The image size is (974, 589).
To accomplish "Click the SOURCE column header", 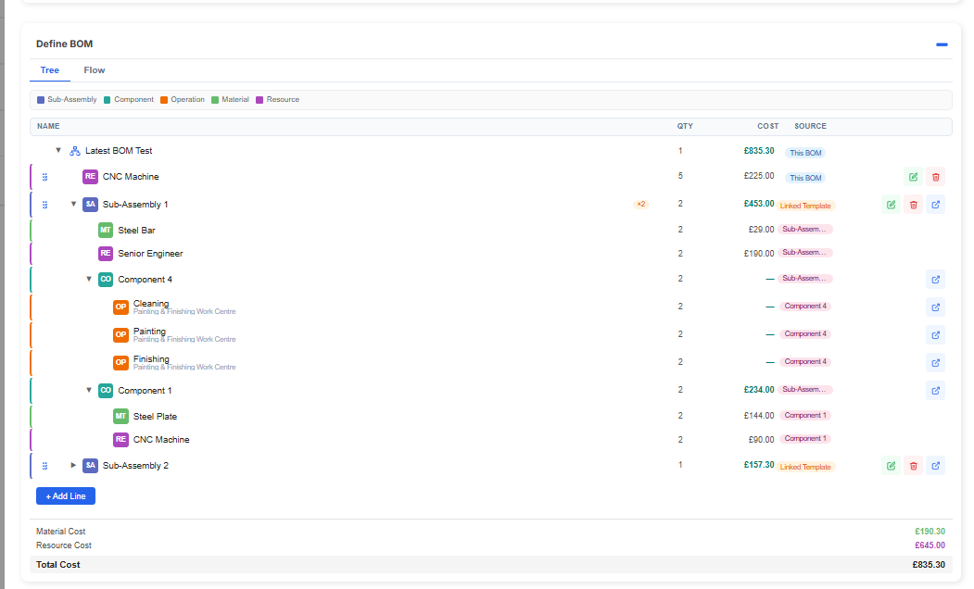I will click(x=811, y=126).
